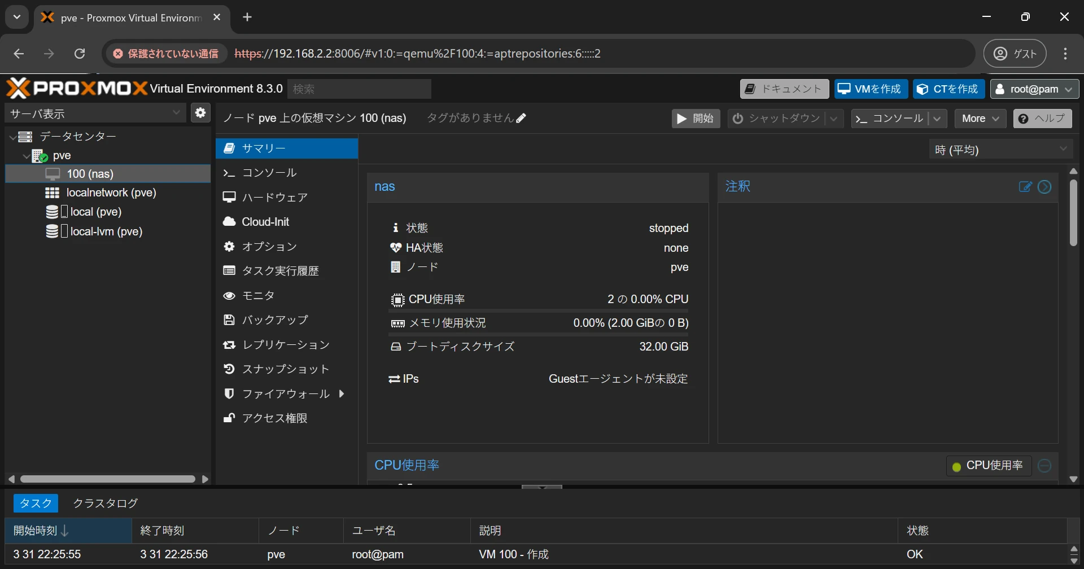Collapse the CPU usage chart panel

[x=1045, y=466]
